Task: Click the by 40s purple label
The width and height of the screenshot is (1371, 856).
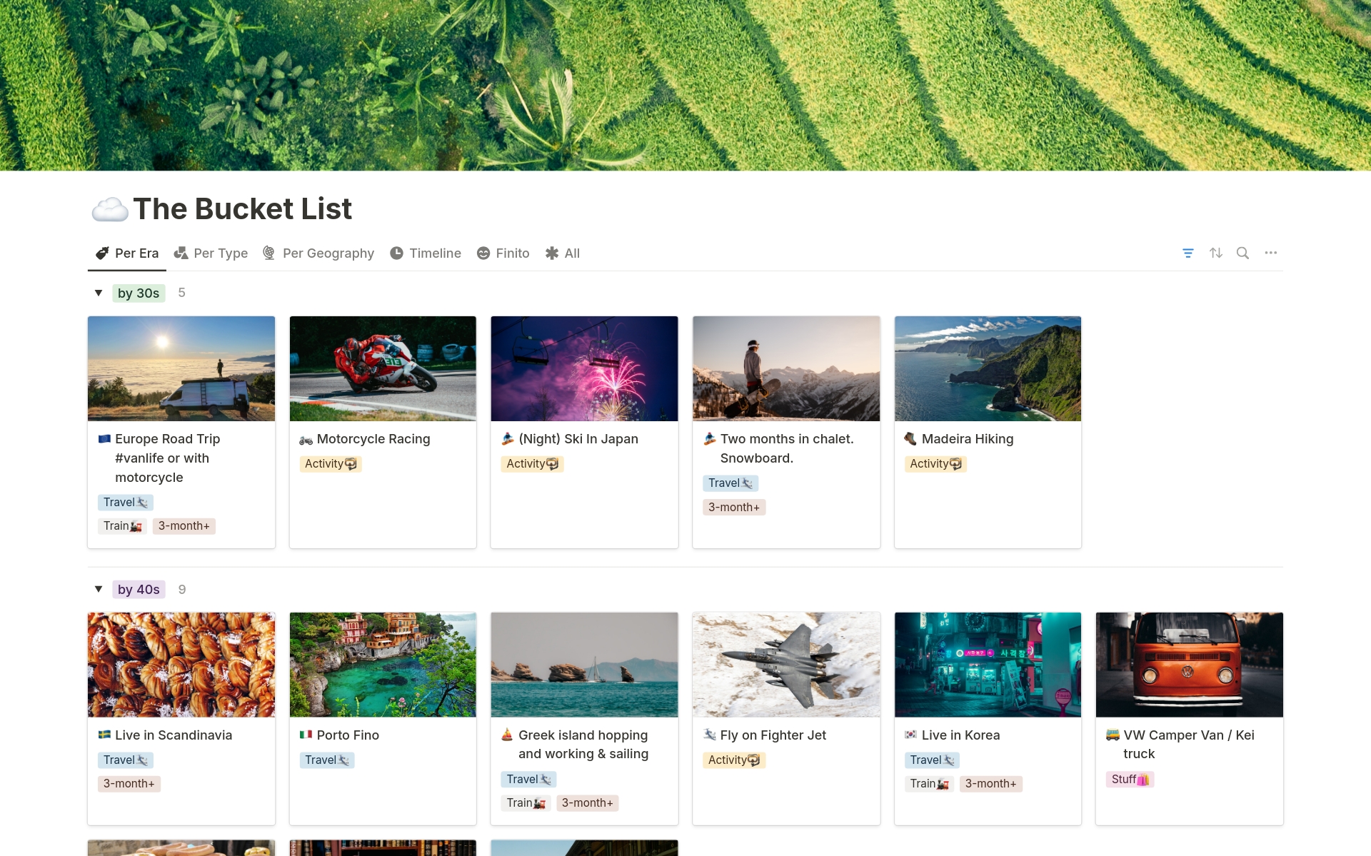Action: [x=139, y=590]
